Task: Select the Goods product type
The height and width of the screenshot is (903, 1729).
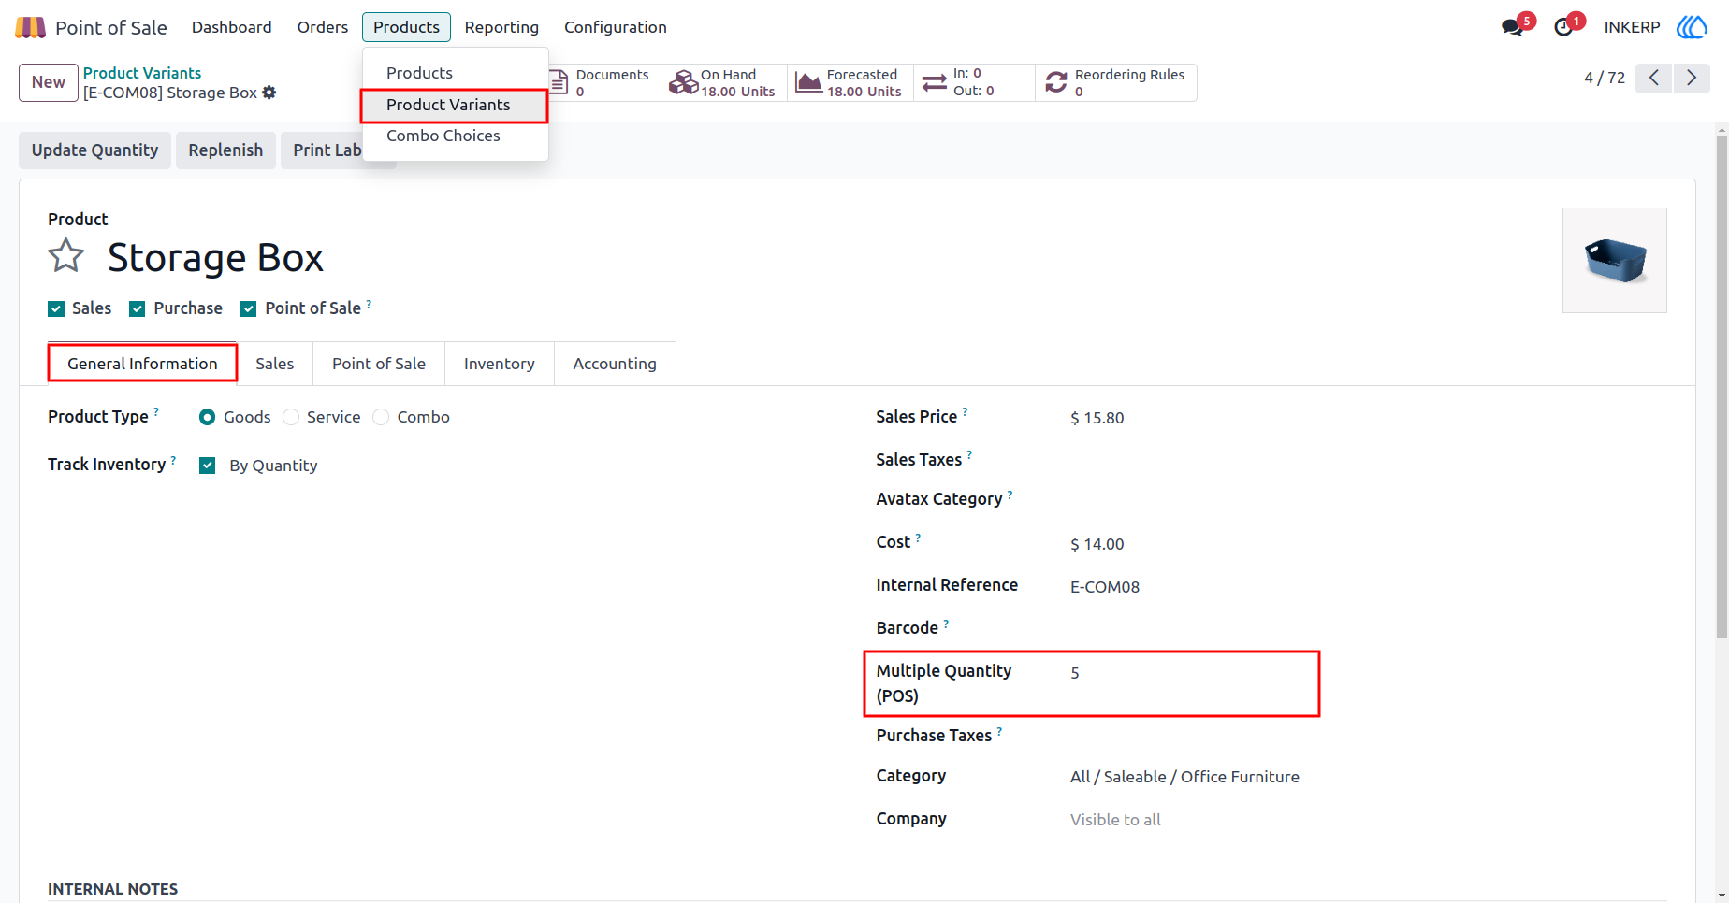Action: click(x=208, y=417)
